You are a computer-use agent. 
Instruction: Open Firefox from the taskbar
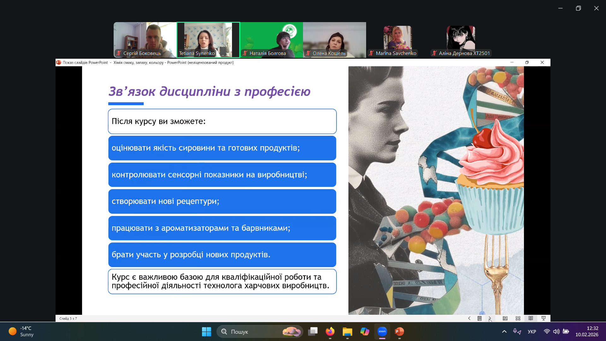coord(330,332)
